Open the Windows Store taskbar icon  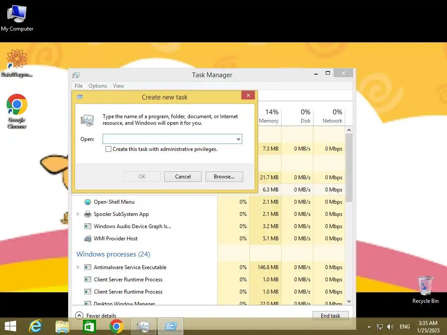click(89, 326)
